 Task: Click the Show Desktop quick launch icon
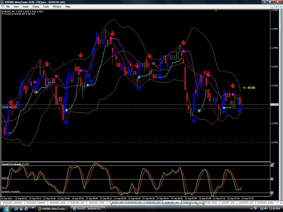(16, 208)
